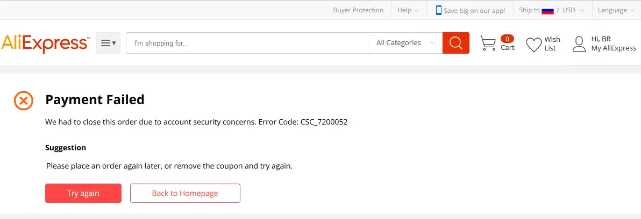
Task: Click the Russian flag icon
Action: pyautogui.click(x=547, y=11)
